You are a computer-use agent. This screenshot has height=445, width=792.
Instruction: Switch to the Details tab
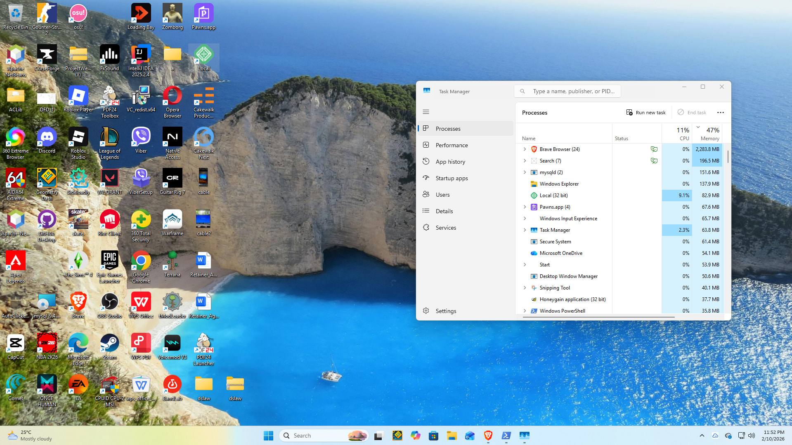[466, 211]
